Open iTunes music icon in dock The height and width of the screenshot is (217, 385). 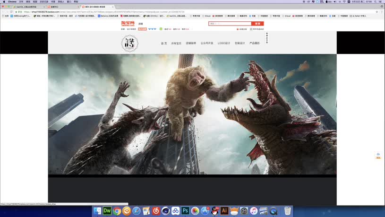point(254,211)
